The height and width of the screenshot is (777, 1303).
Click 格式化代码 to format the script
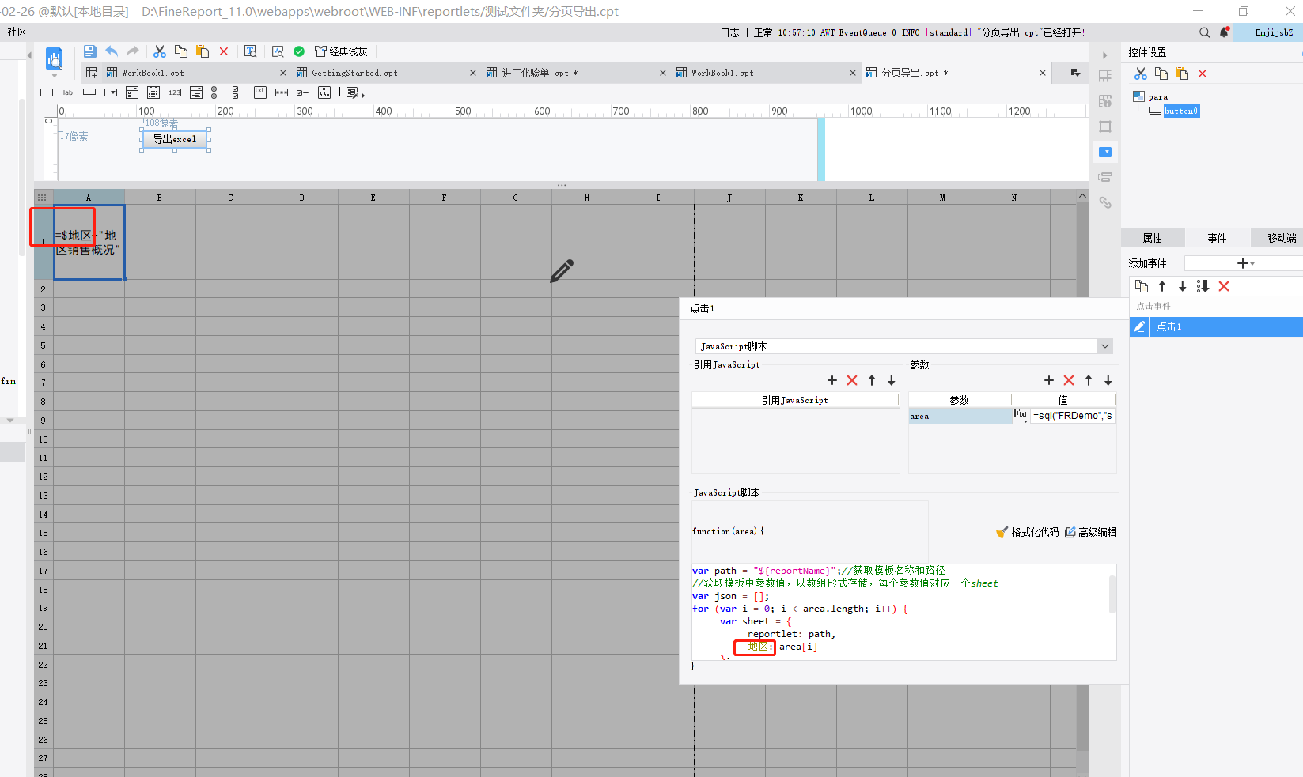point(1027,532)
